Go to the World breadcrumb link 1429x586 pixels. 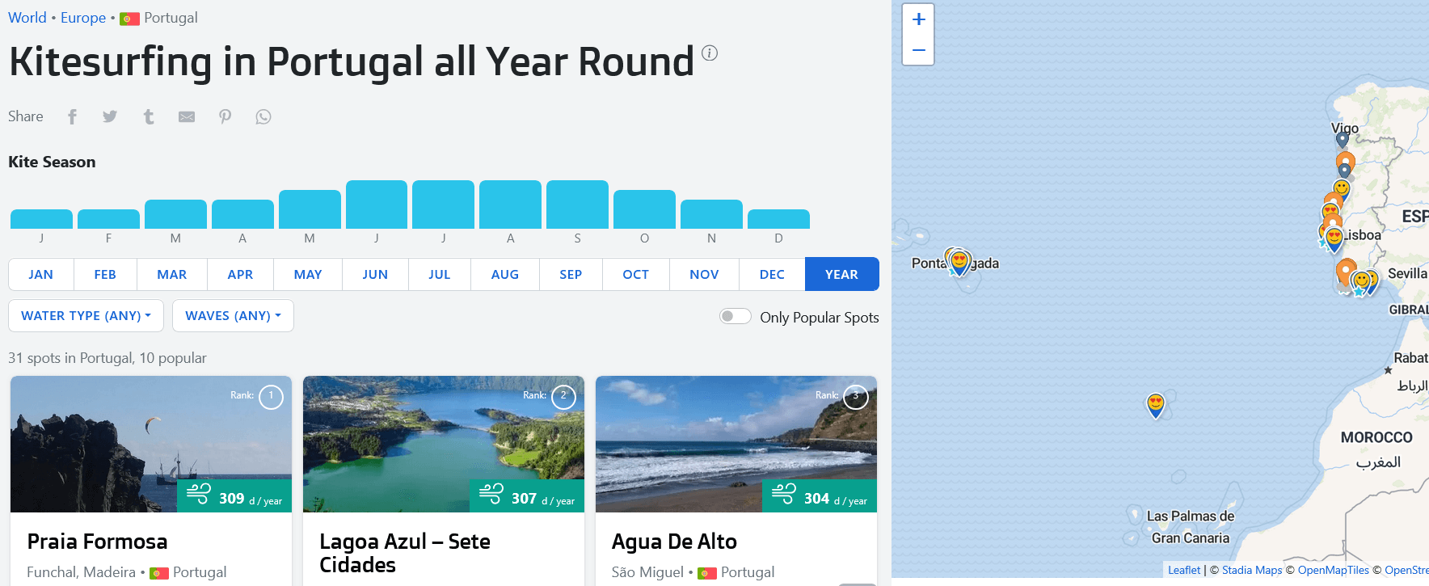27,18
